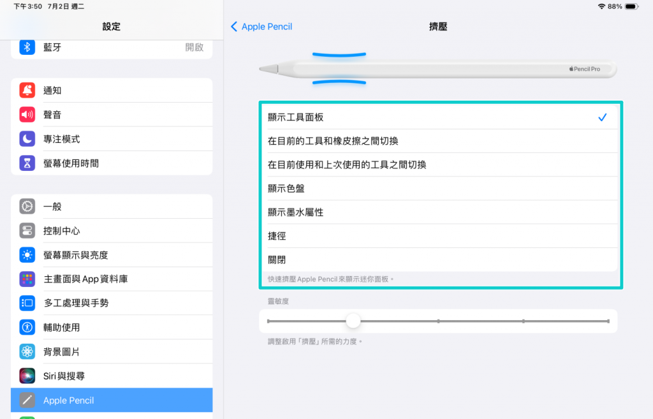Tap the time 下午3:50 in status bar
653x419 pixels.
point(28,6)
